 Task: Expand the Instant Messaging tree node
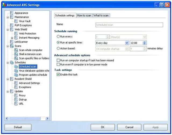click(12, 38)
